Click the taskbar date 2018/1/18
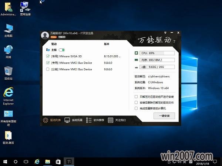Viewport: 222px width, 166px height. click(202, 164)
